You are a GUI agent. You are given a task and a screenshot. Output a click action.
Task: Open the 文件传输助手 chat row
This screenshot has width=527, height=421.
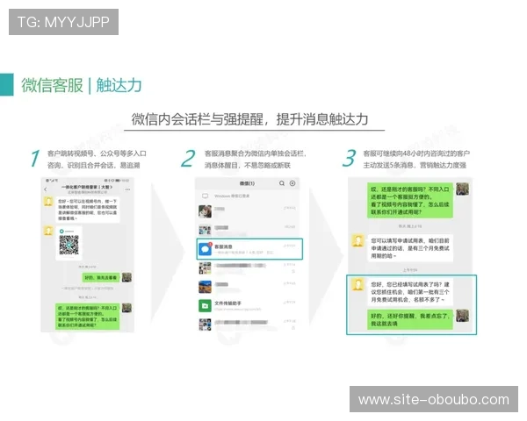click(248, 306)
